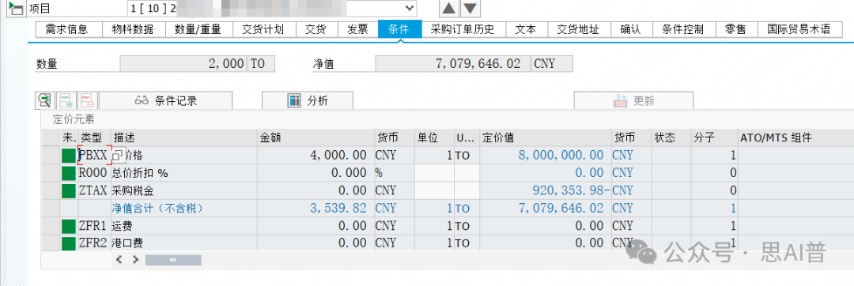Screen dimensions: 854x286
Task: Select the ZFR1 运费 row selector
Action: point(51,226)
